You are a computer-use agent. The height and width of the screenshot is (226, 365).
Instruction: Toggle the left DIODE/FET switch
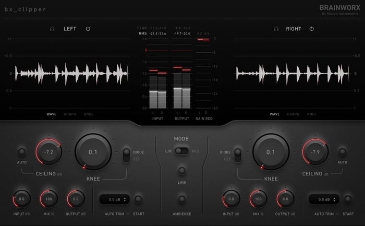click(x=126, y=156)
